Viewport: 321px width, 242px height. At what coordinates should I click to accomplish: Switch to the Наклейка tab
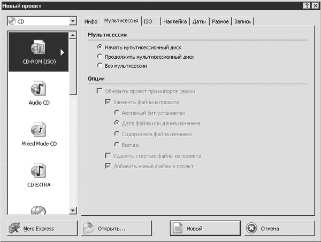pos(175,21)
